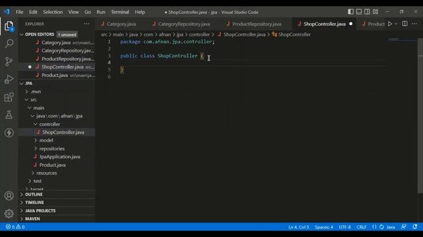Open editor more actions ellipsis
The width and height of the screenshot is (423, 237).
414,24
